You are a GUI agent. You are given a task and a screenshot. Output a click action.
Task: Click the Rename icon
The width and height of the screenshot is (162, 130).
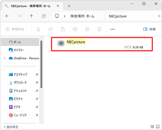coord(75,29)
